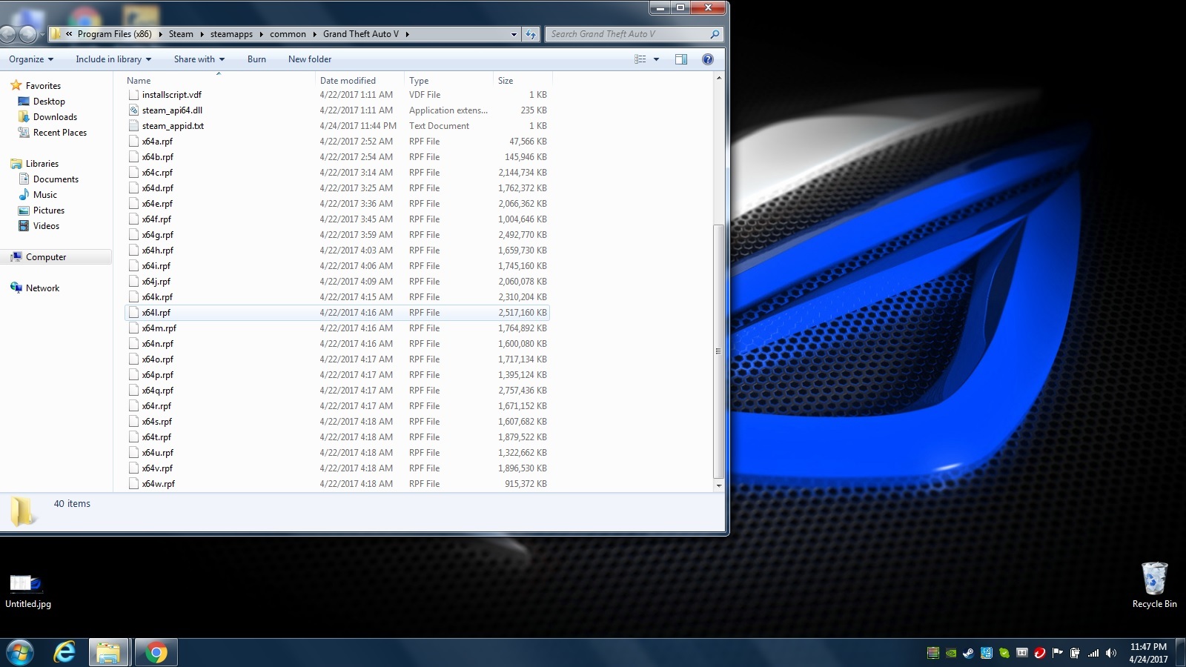The height and width of the screenshot is (667, 1186).
Task: Select the steam_appid.txt file
Action: pyautogui.click(x=337, y=126)
